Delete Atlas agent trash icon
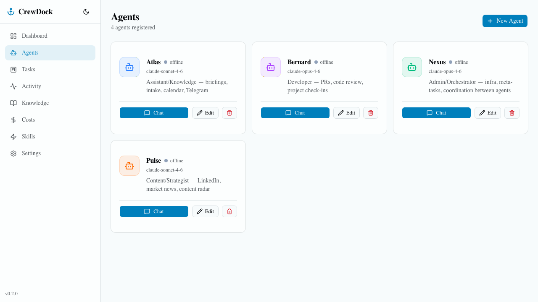The width and height of the screenshot is (538, 302). 229,113
